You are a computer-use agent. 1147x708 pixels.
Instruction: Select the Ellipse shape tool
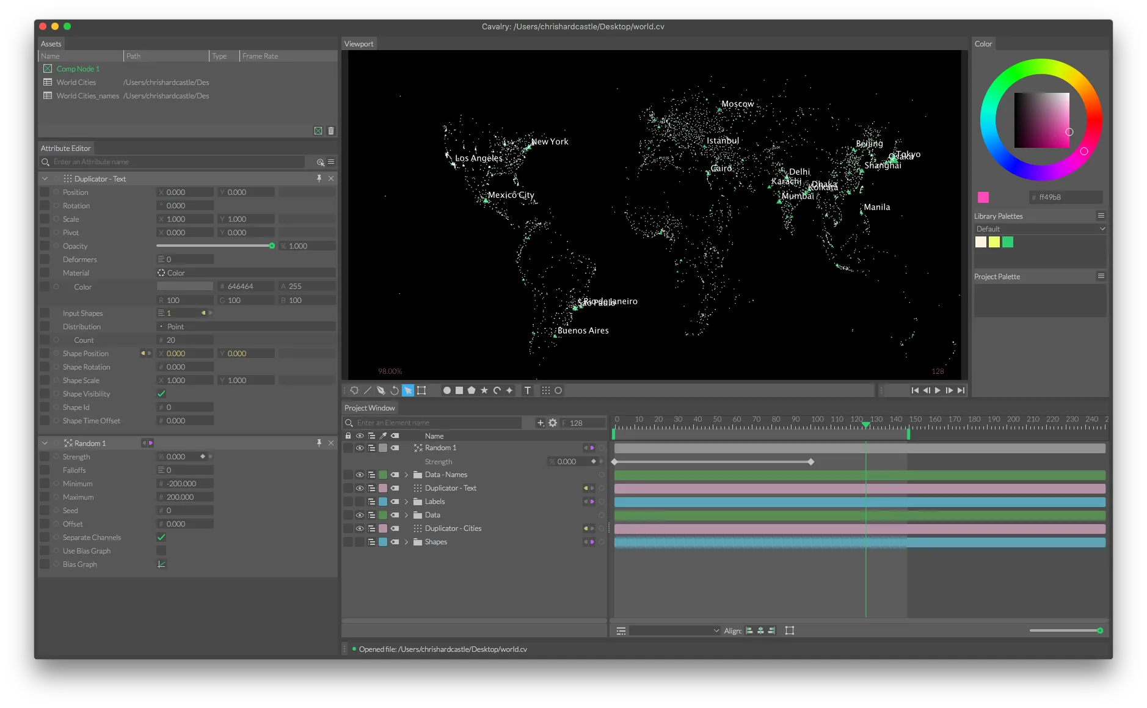click(x=448, y=390)
